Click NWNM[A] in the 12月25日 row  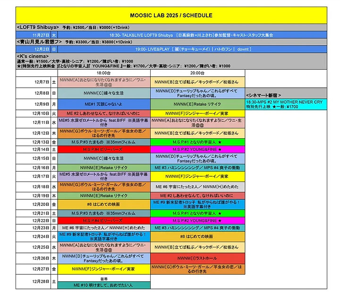(x=104, y=247)
